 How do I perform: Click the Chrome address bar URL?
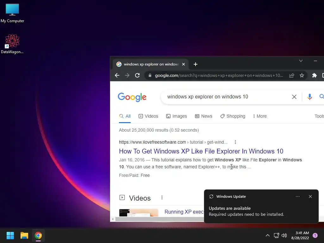(x=219, y=75)
